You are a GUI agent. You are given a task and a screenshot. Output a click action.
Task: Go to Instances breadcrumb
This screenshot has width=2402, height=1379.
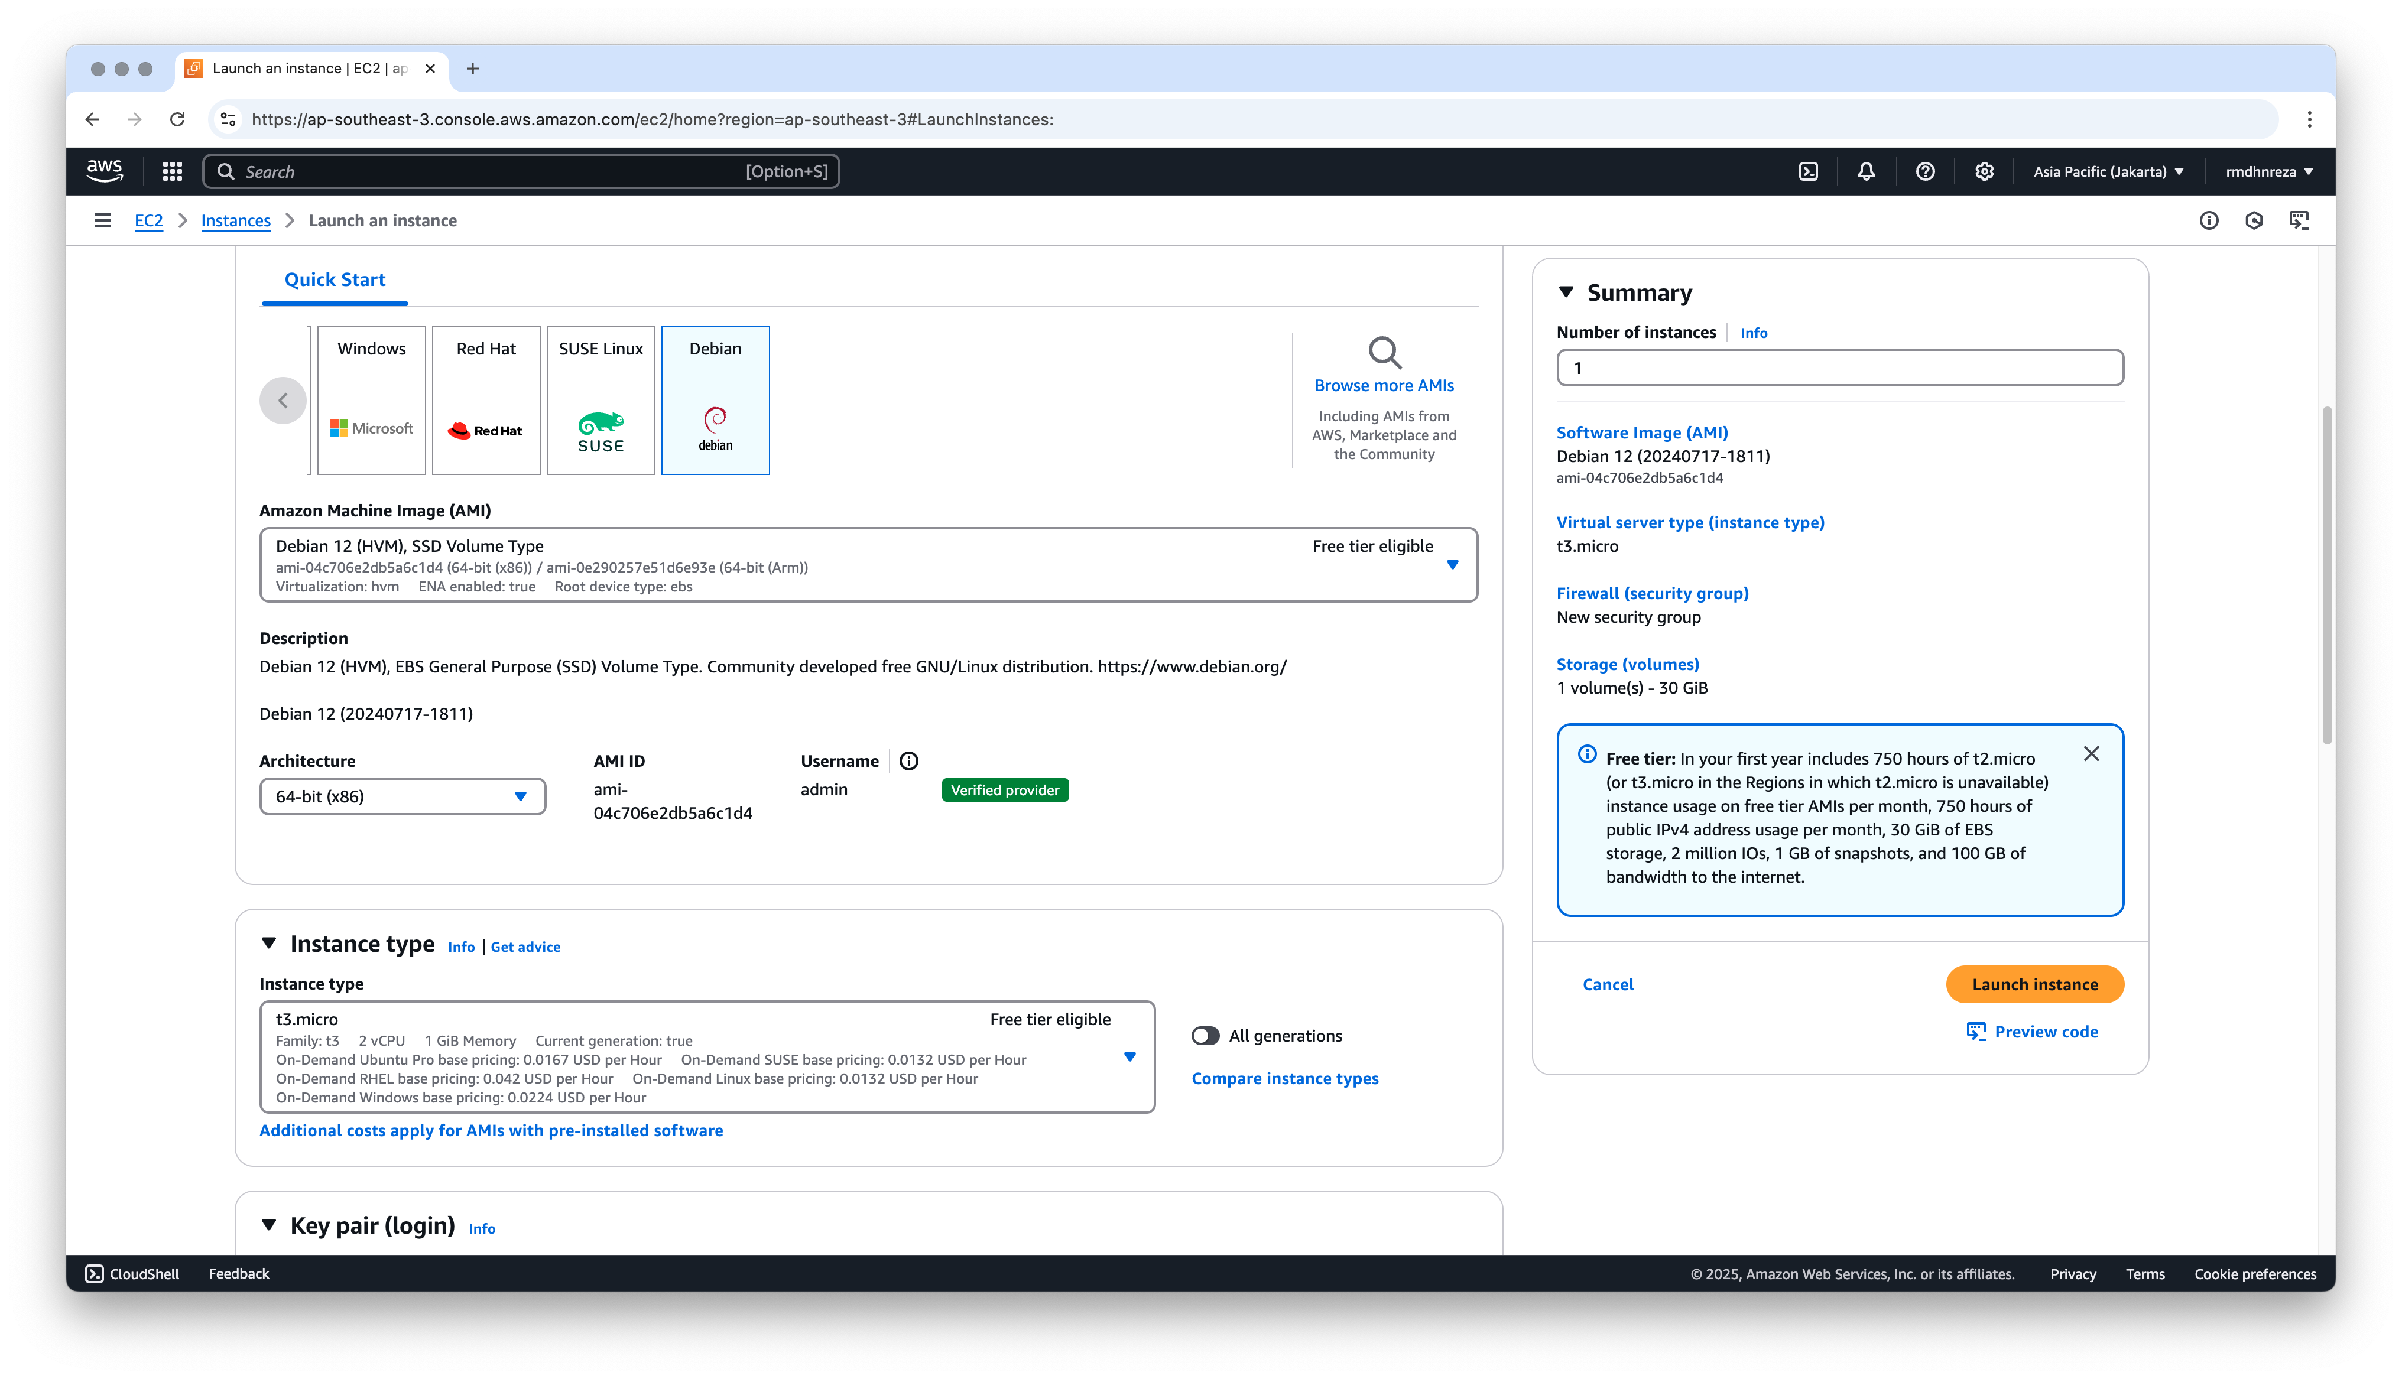tap(235, 221)
